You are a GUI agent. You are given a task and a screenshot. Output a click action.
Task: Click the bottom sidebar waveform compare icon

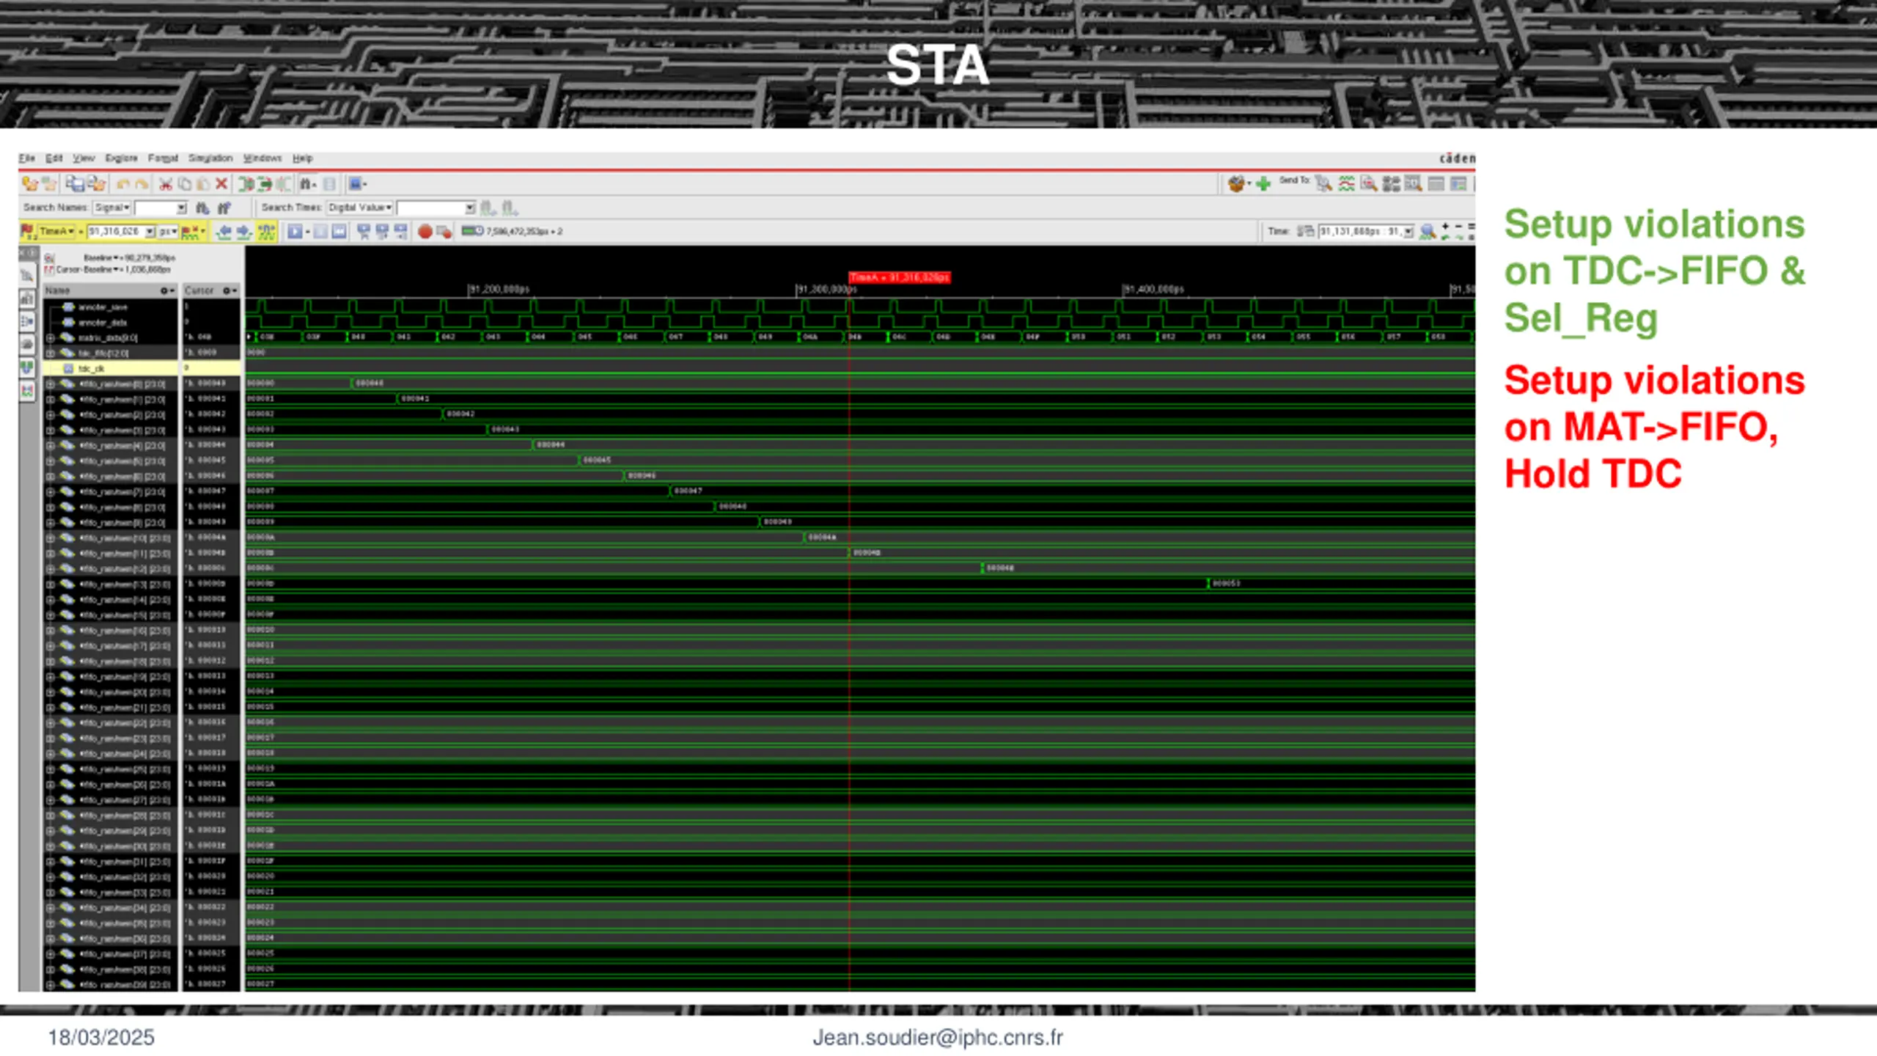pos(27,391)
